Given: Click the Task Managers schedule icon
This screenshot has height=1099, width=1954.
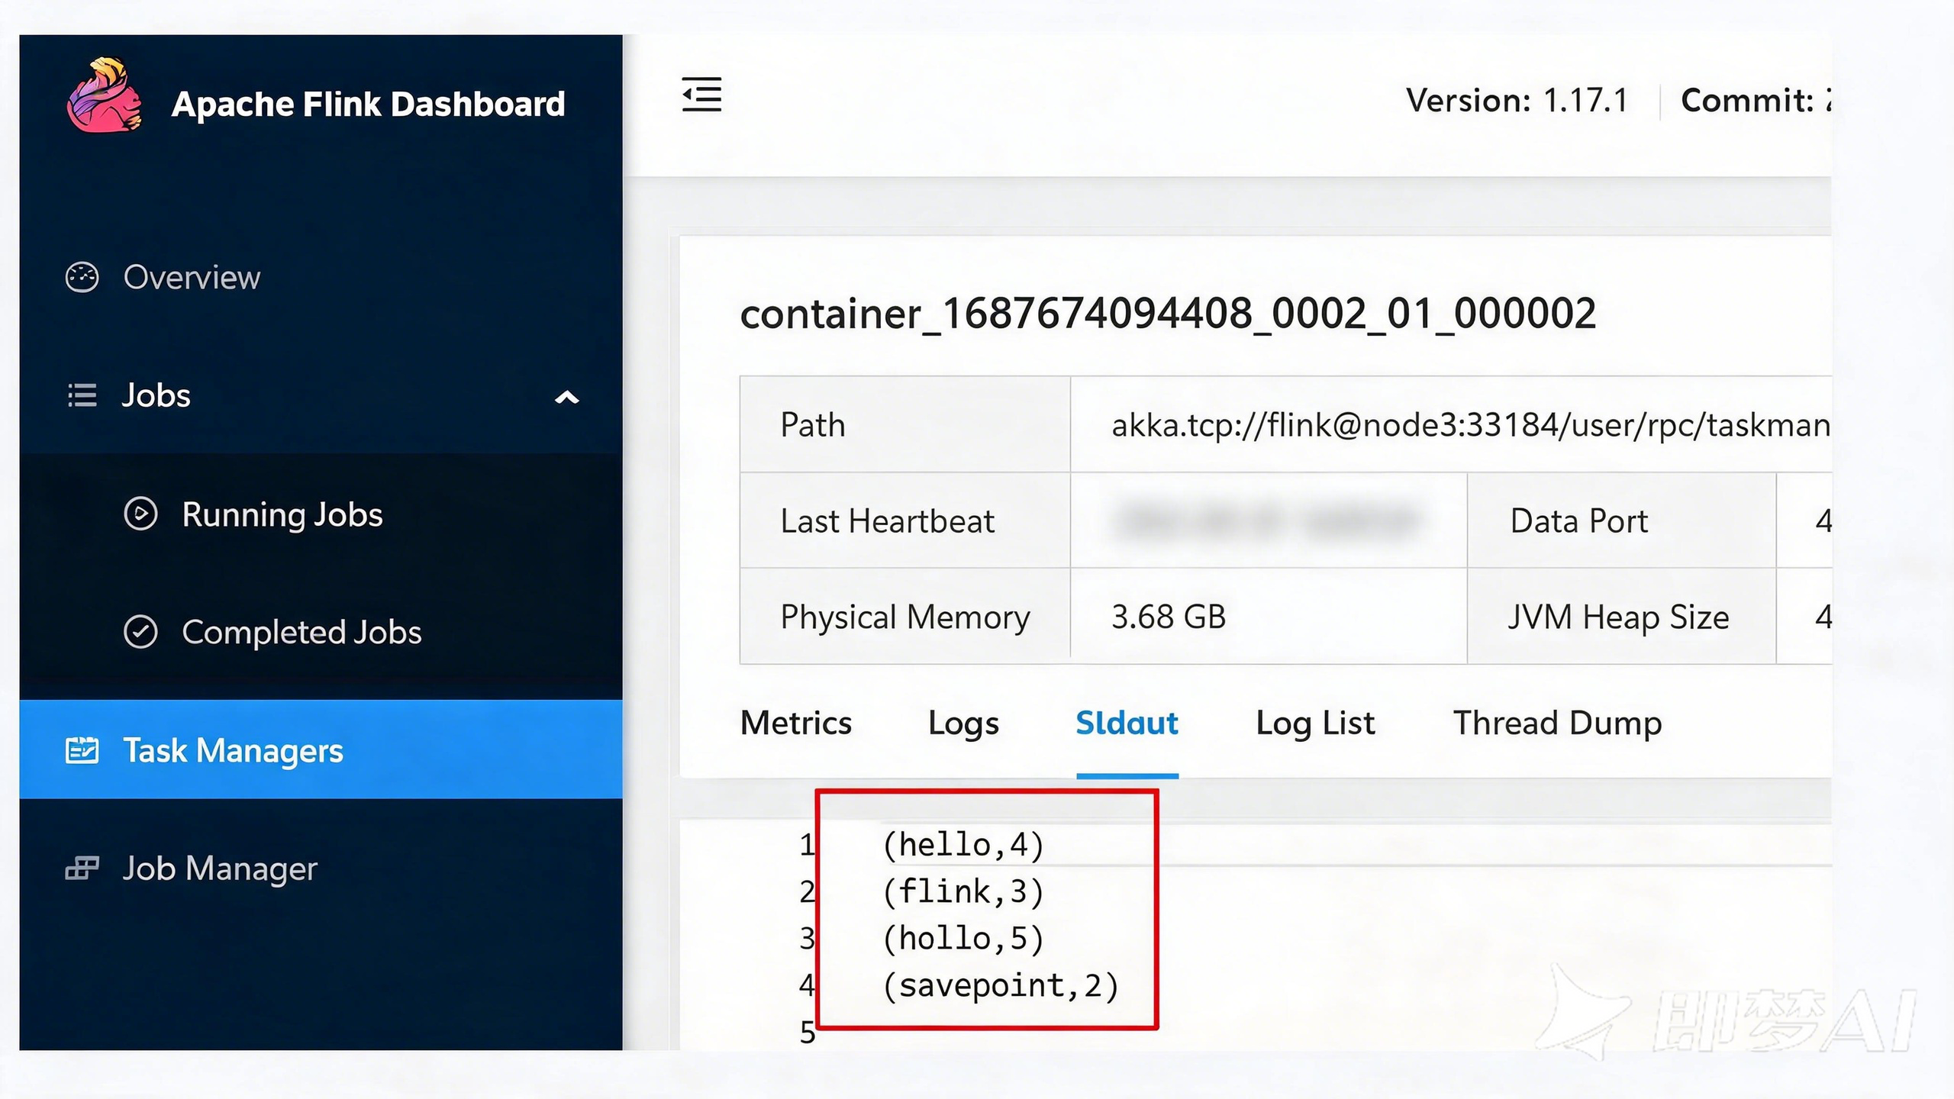Looking at the screenshot, I should point(82,750).
